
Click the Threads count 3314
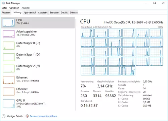click(x=97, y=96)
